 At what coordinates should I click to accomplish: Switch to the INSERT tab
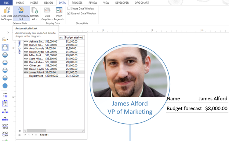pyautogui.click(x=34, y=3)
